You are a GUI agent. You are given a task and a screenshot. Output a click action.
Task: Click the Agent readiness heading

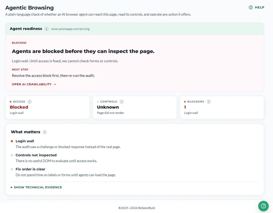(x=26, y=29)
